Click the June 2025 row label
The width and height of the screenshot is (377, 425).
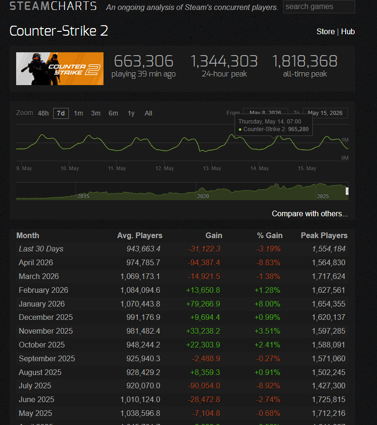pyautogui.click(x=36, y=400)
